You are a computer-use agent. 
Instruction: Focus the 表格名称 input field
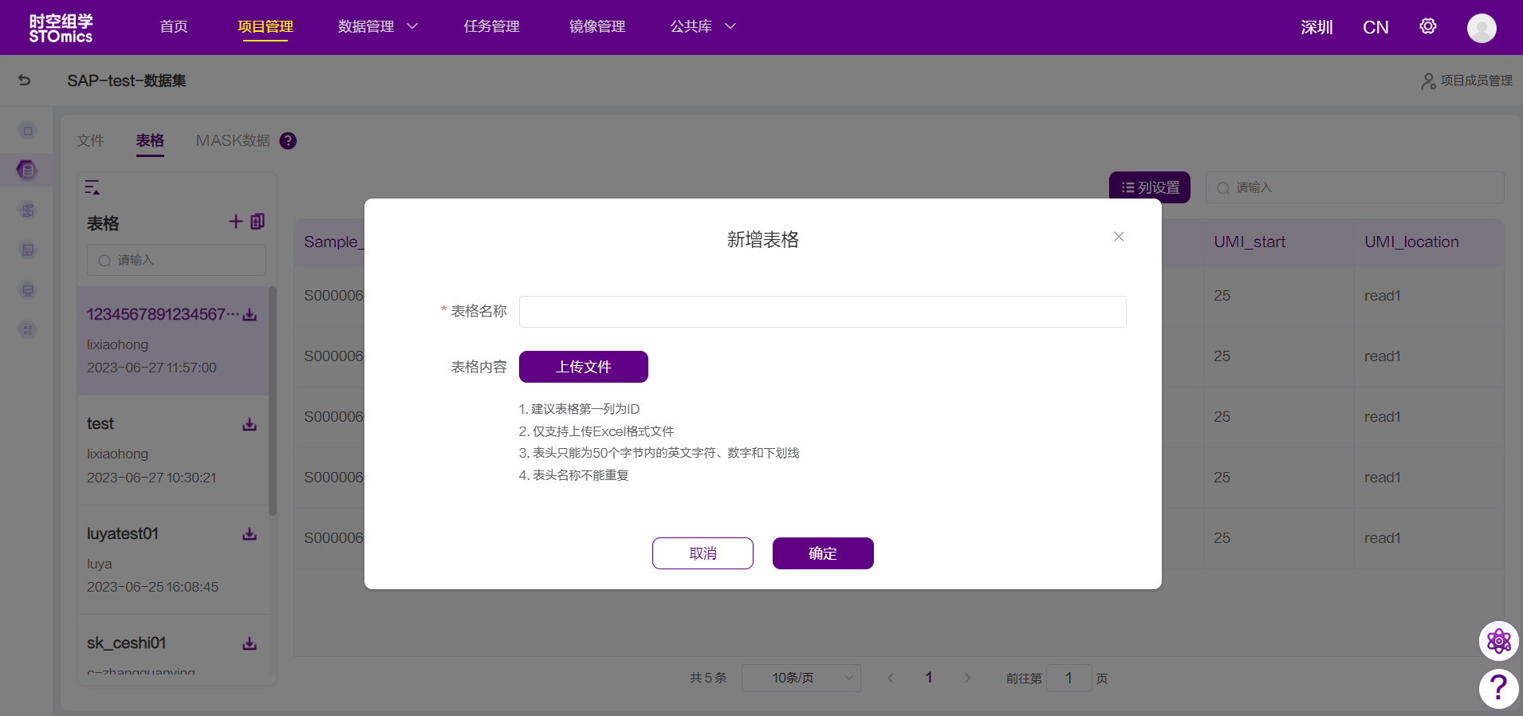tap(822, 312)
